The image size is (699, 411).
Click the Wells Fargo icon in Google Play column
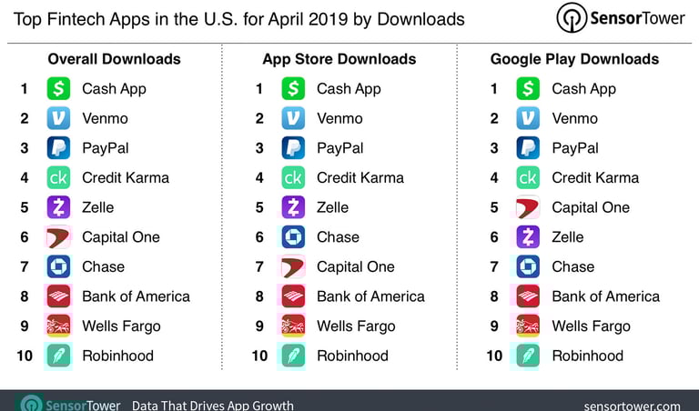click(x=528, y=326)
